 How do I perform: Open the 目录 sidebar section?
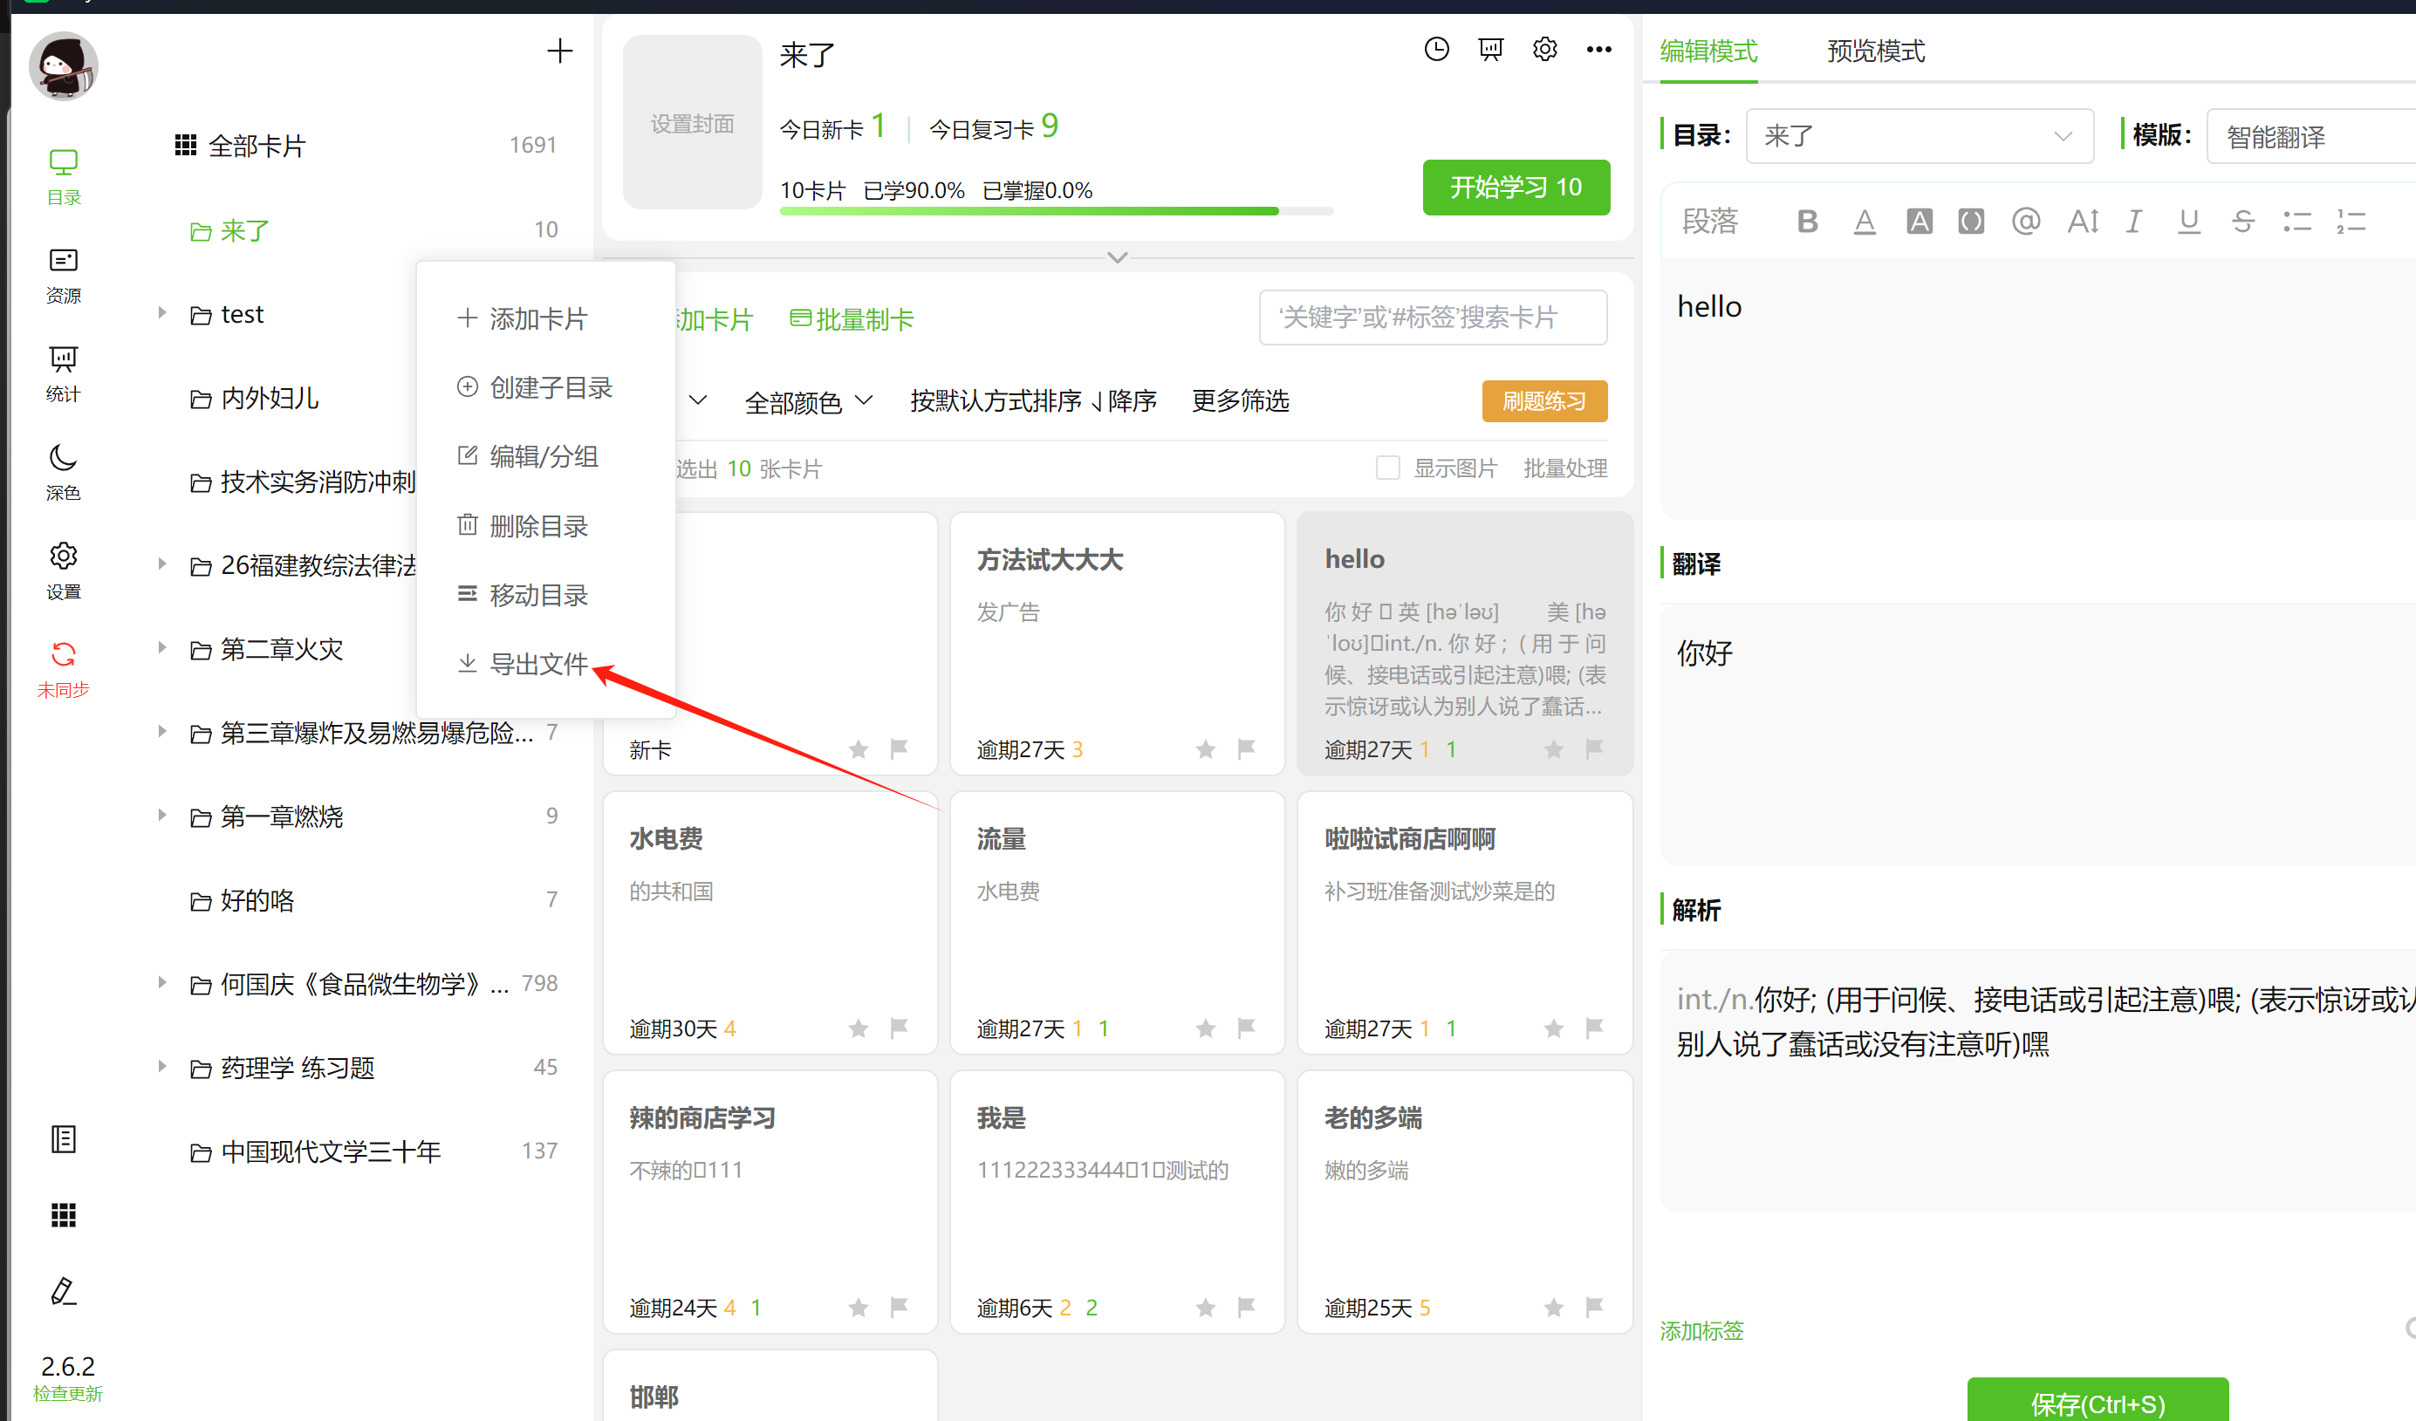(64, 177)
